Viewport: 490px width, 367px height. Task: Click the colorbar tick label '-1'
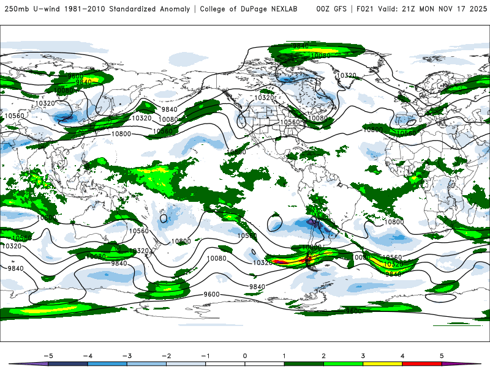(205, 356)
